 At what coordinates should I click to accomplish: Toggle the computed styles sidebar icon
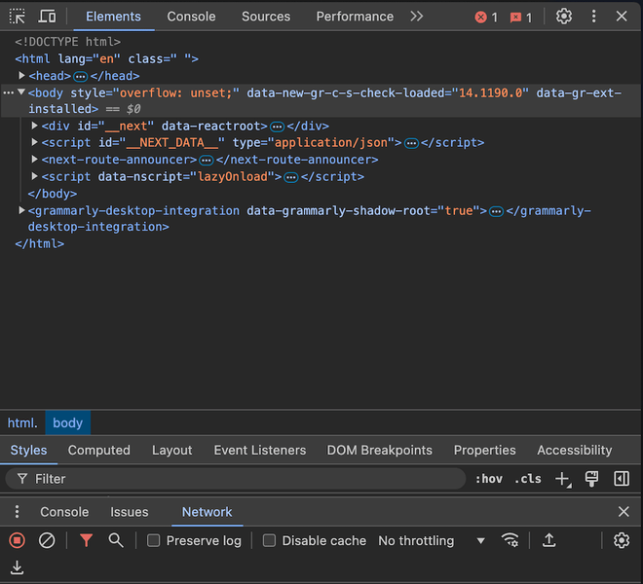point(622,478)
